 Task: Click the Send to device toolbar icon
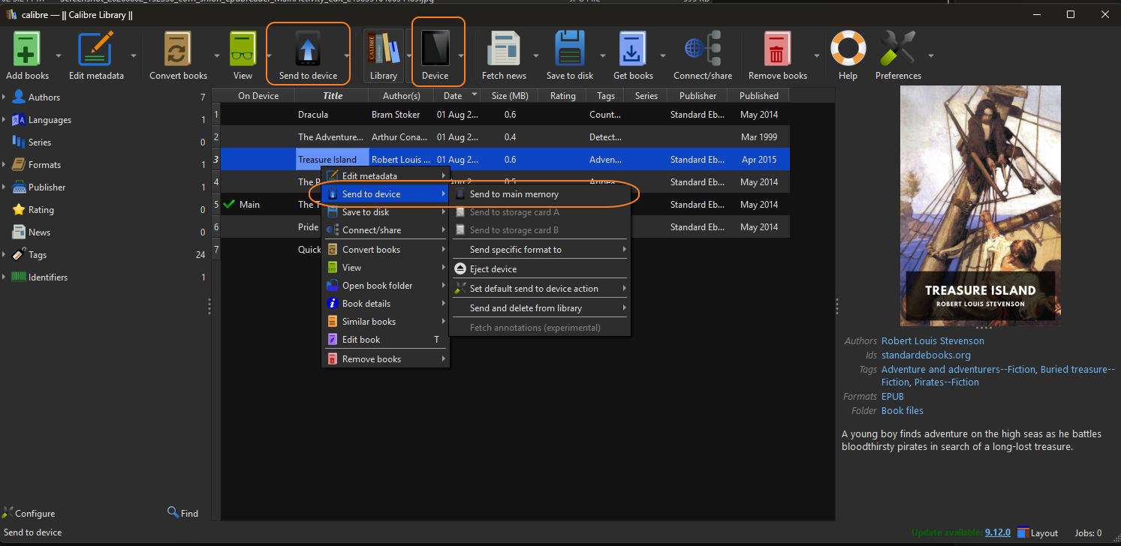[308, 49]
